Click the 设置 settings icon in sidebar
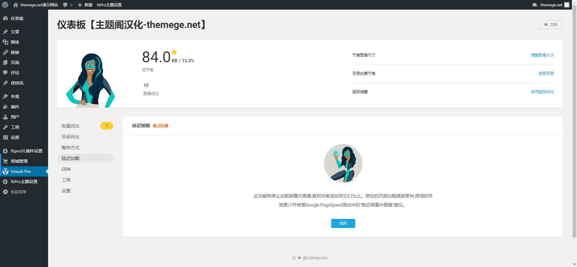 point(5,137)
